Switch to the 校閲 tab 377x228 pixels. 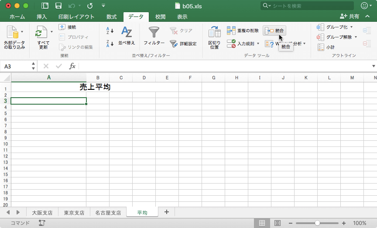pos(160,17)
